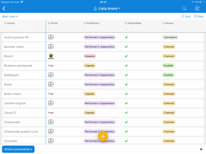
Task: Toggle Disponibile check for Blueberry pomegrade
Action: coord(126,65)
